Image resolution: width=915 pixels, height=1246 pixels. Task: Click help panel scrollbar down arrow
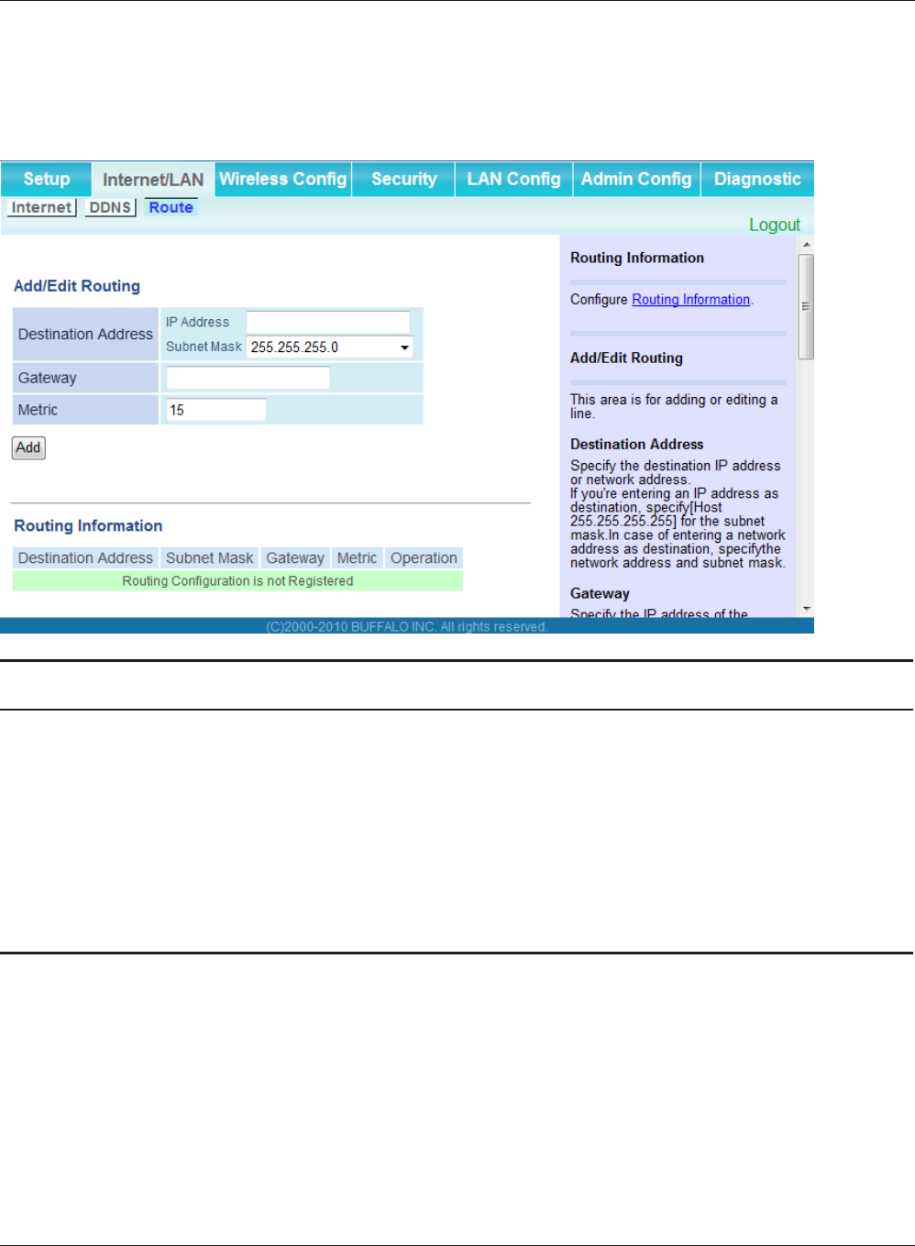[x=806, y=609]
